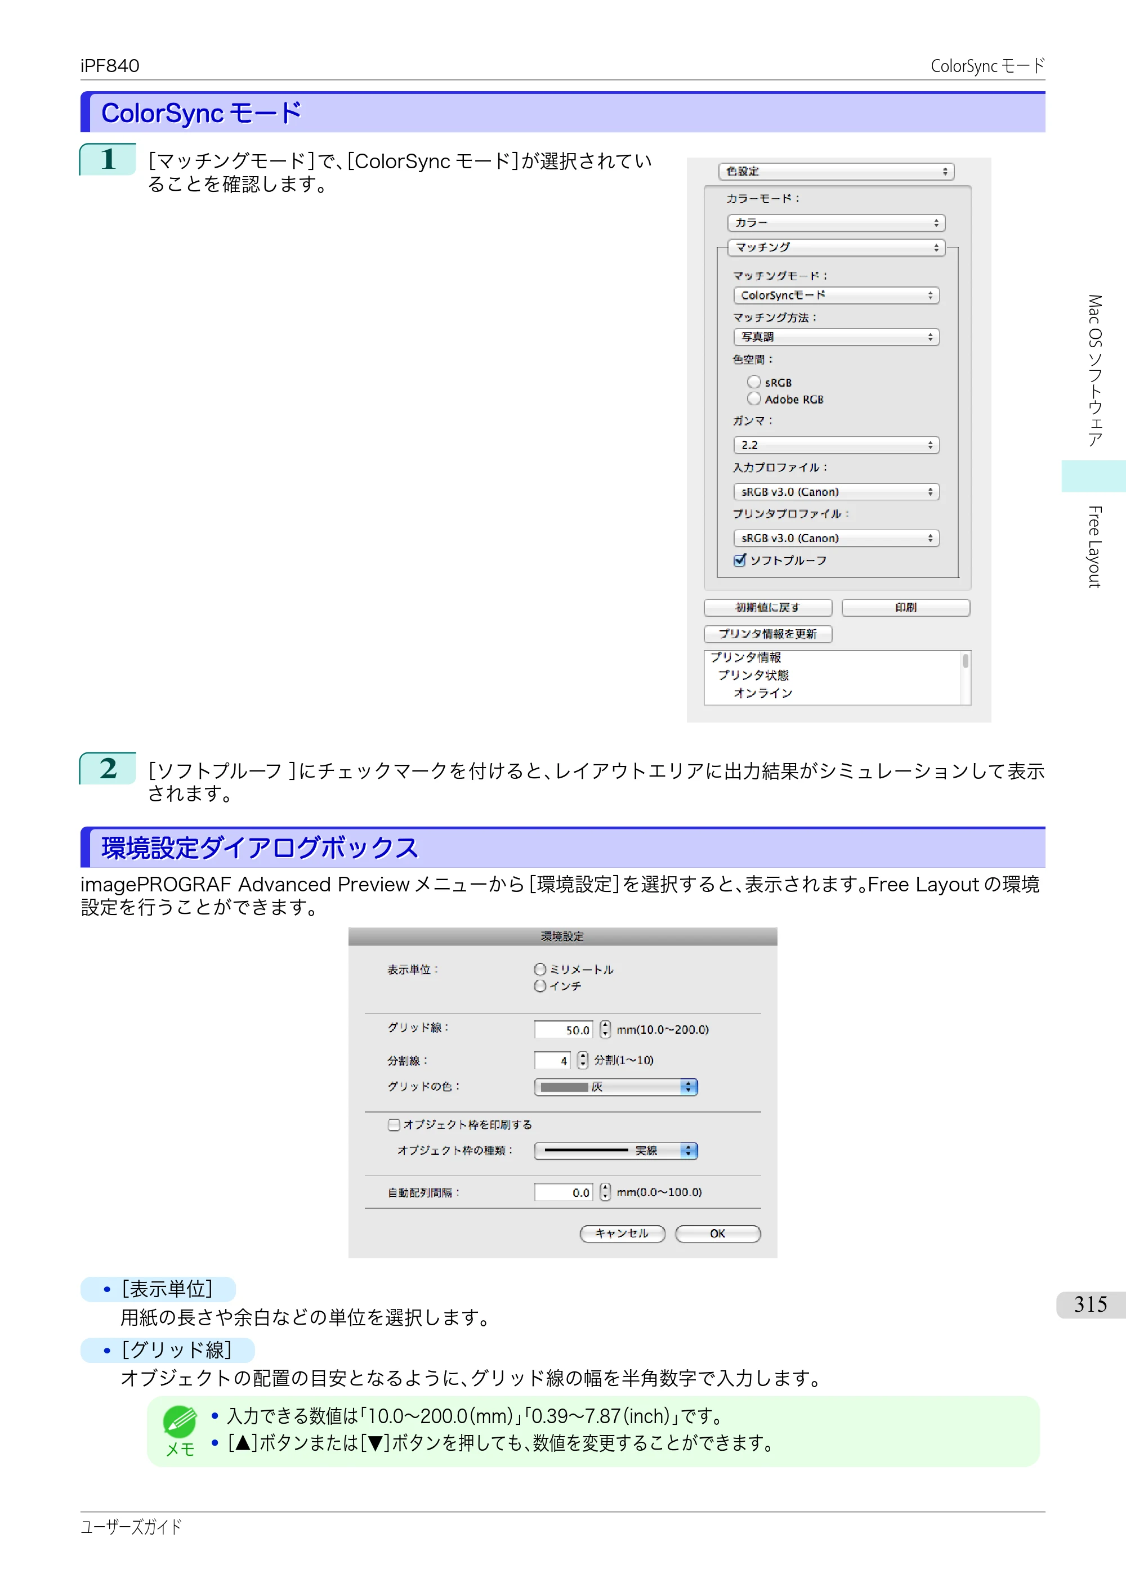Click the page number 315 marker

pyautogui.click(x=1091, y=1304)
